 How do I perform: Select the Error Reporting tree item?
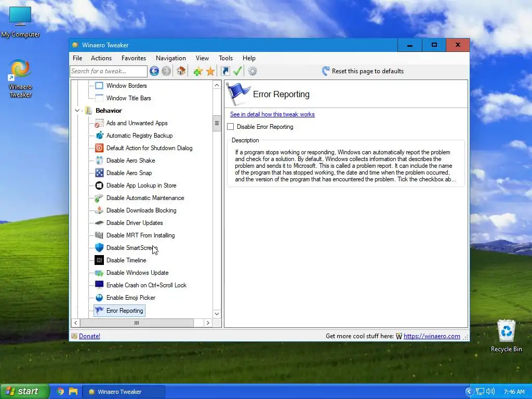119,311
